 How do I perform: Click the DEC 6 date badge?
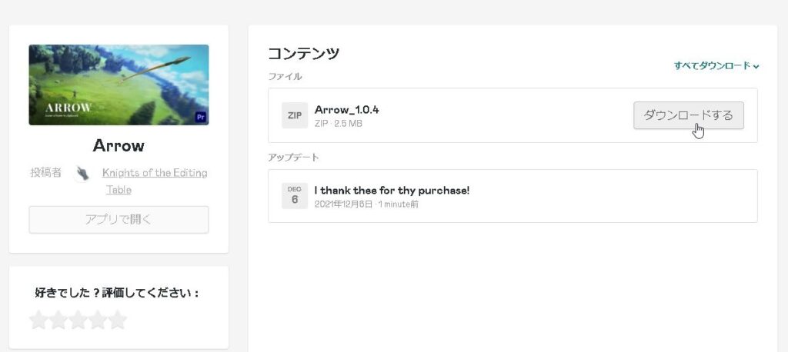tap(295, 196)
